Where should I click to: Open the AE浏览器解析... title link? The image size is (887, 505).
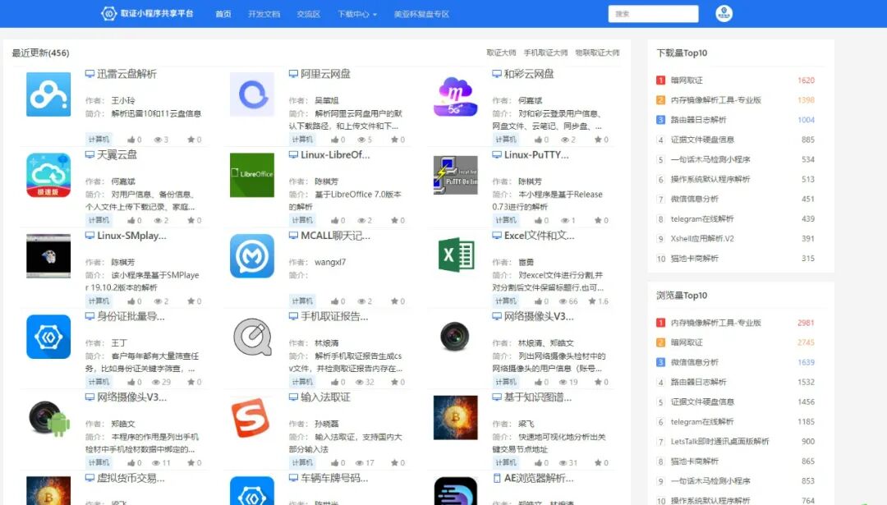(x=539, y=479)
